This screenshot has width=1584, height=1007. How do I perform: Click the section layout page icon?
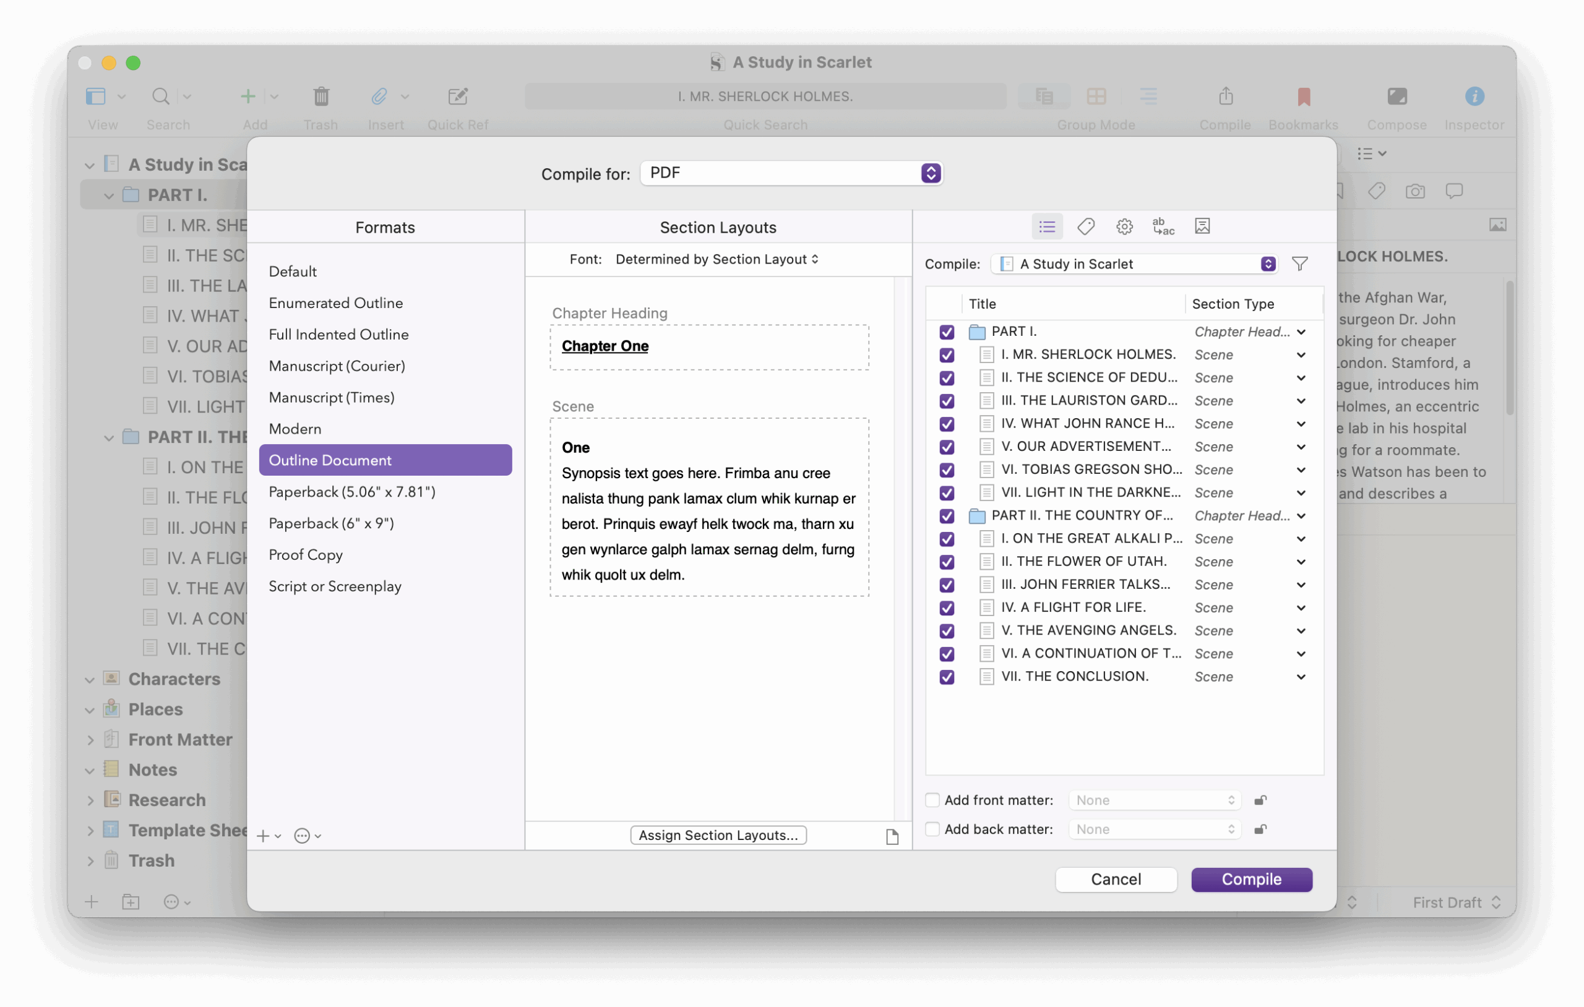click(x=892, y=837)
